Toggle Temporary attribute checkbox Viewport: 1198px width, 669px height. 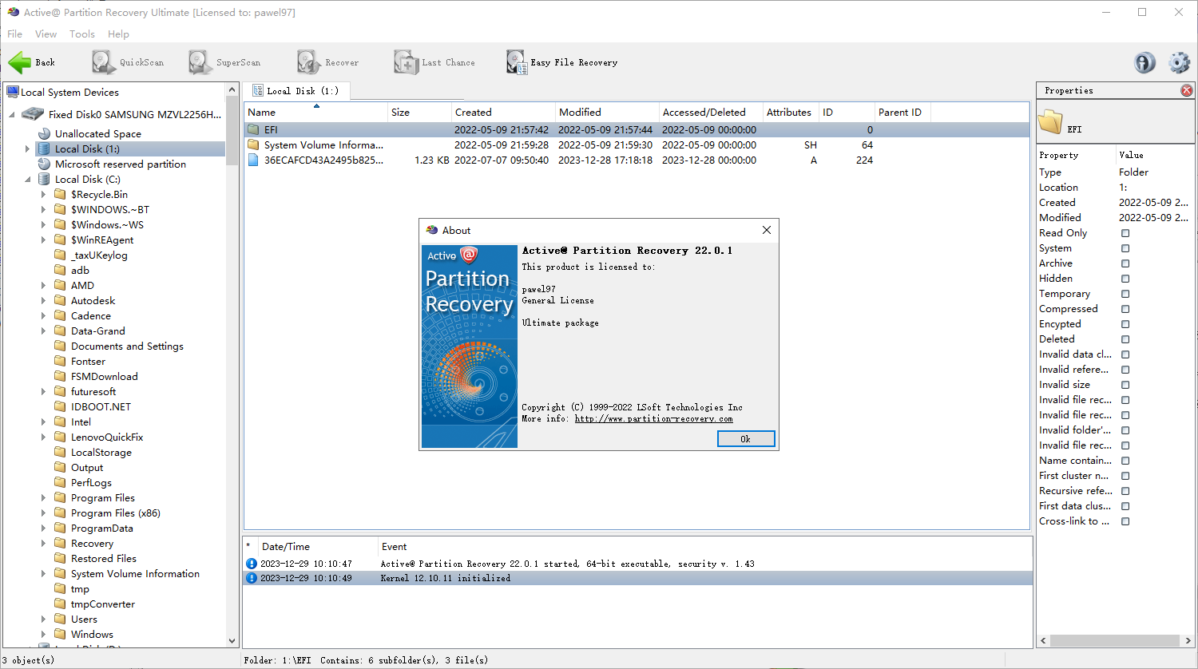point(1125,294)
